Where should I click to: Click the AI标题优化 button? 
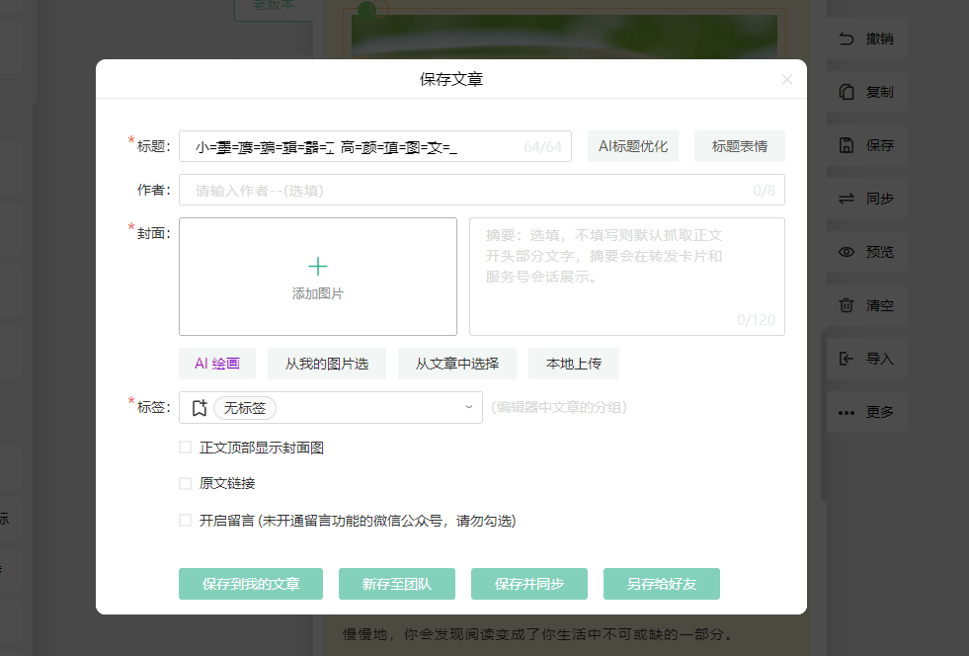coord(633,146)
